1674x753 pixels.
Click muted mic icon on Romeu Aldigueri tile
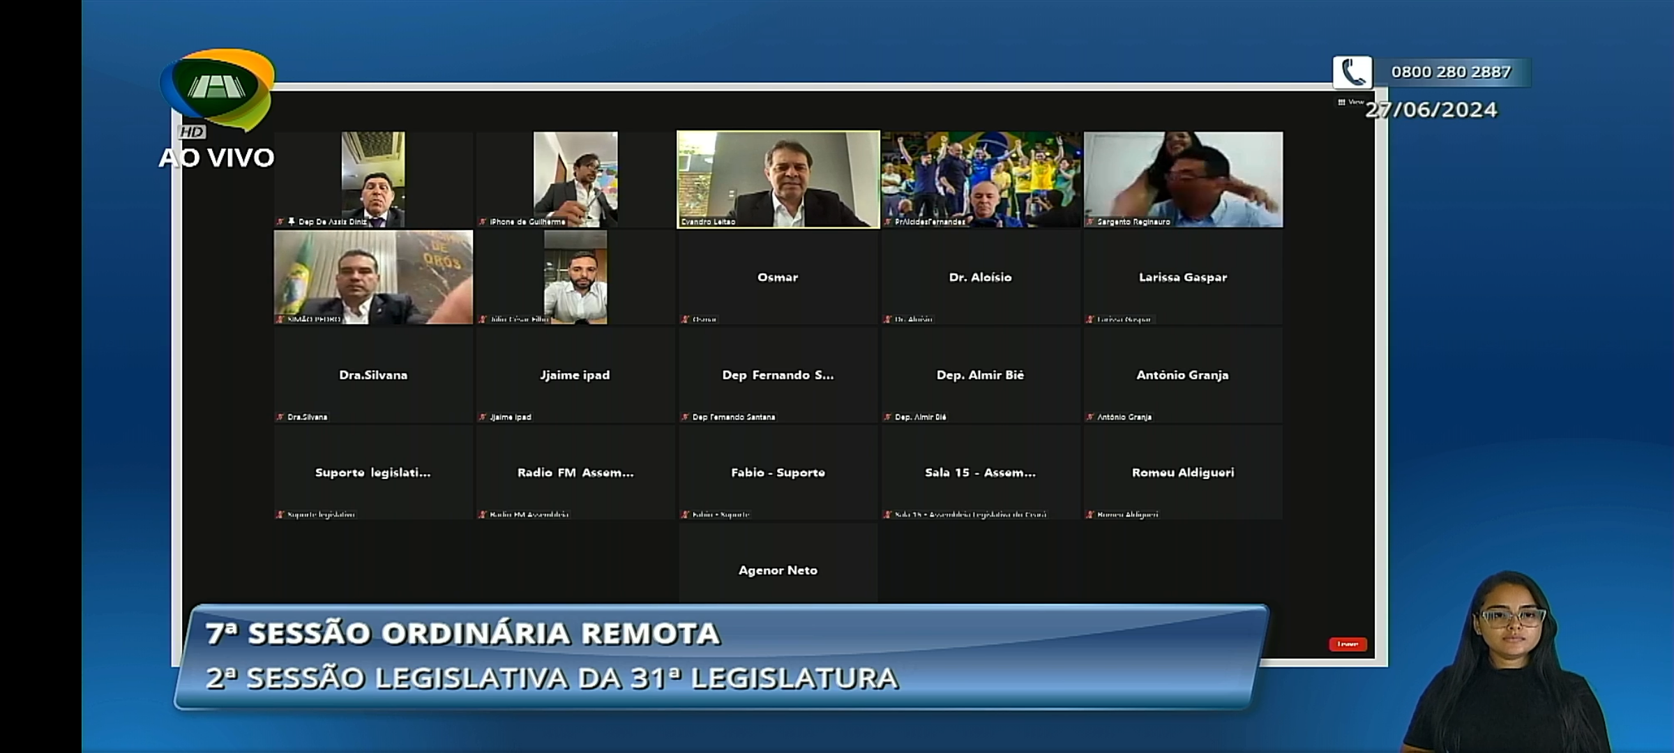(1090, 515)
